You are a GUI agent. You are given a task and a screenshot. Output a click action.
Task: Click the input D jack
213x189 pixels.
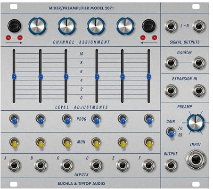tap(96, 165)
